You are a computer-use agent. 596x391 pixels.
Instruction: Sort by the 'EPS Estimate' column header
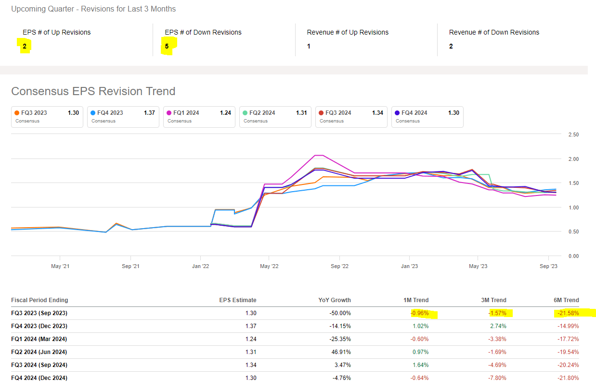[x=238, y=300]
